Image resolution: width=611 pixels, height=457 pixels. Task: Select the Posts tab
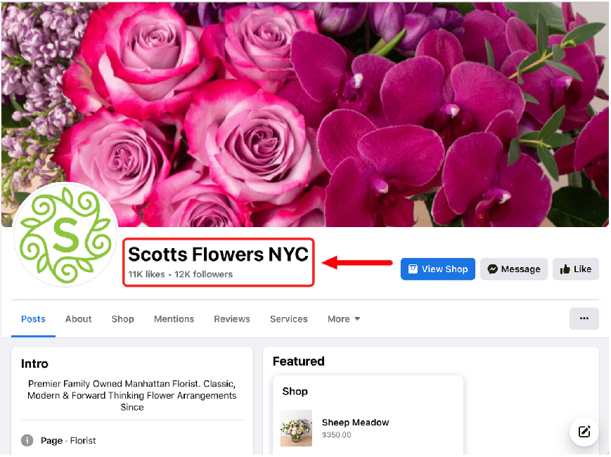33,318
